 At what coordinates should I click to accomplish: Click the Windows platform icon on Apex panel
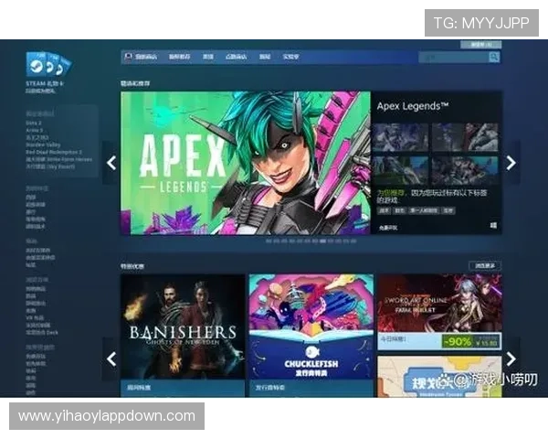[x=493, y=225]
